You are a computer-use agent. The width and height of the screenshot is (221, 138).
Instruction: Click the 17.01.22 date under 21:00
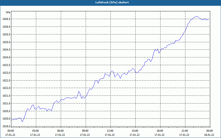point(184,135)
